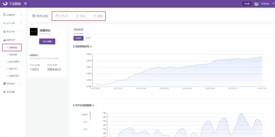This screenshot has height=137, width=275.
Task: Toggle the sidebar collapse icon in header
Action: click(25, 4)
